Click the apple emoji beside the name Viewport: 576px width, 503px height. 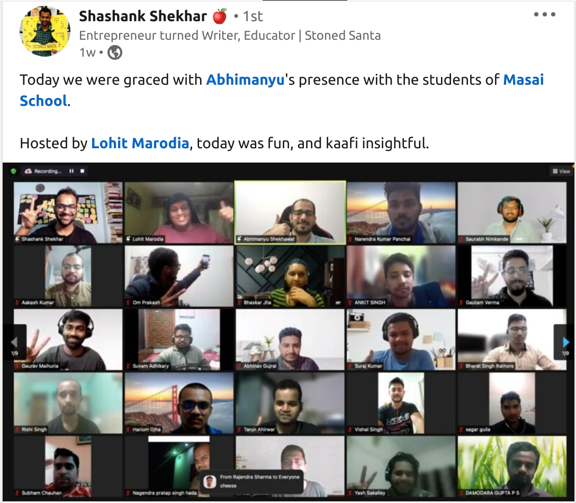(220, 16)
